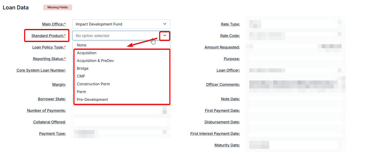Click the Purpose input field

[x=295, y=59]
